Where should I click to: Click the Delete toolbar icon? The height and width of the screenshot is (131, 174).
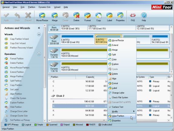(x=76, y=17)
